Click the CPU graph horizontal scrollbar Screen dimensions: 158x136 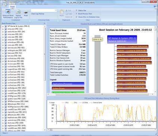pos(102,130)
